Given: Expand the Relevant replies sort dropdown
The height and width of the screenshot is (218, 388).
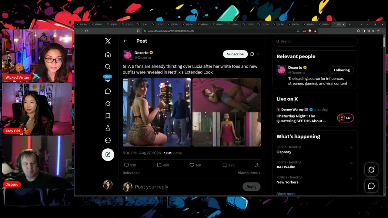Looking at the screenshot, I should pos(131,173).
